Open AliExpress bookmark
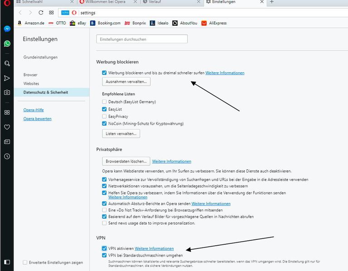The height and width of the screenshot is (271, 348). [214, 23]
